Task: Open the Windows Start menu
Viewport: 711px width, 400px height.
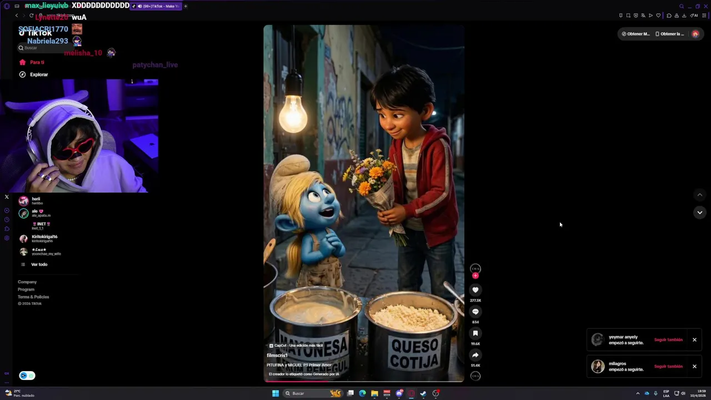Action: pos(276,393)
